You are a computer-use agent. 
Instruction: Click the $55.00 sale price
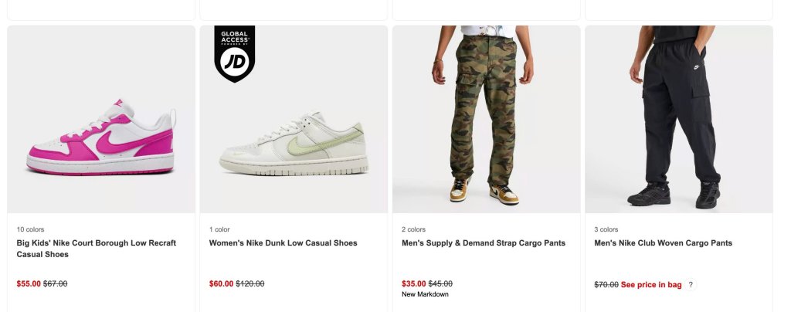[29, 284]
